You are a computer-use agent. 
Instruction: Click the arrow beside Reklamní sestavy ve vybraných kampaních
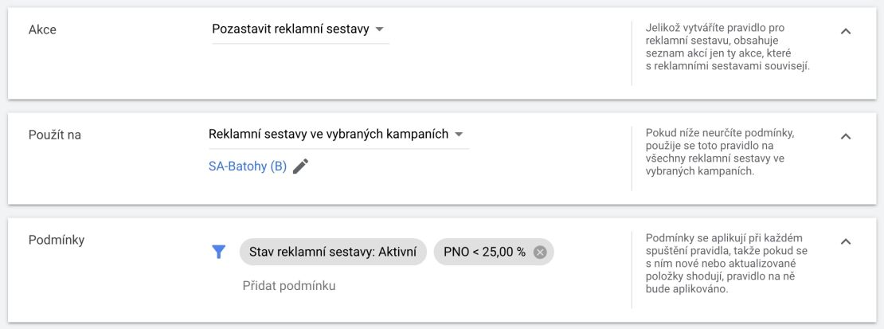point(459,135)
